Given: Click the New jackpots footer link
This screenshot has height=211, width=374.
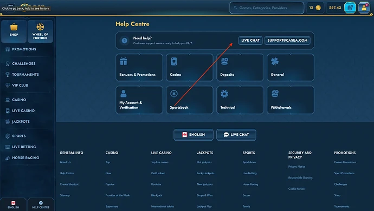Looking at the screenshot, I should point(205,184).
